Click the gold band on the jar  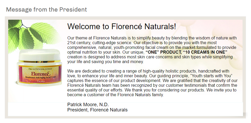pyautogui.click(x=39, y=61)
